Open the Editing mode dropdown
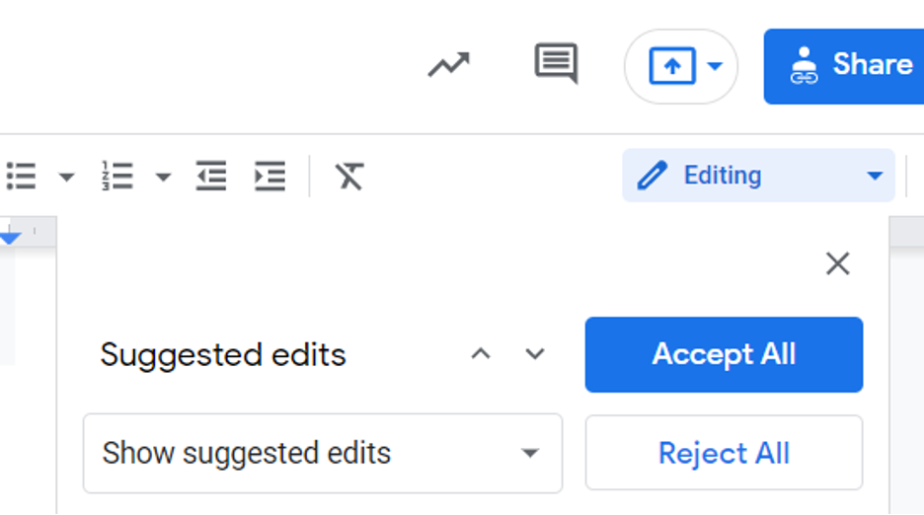This screenshot has height=515, width=924. 758,176
